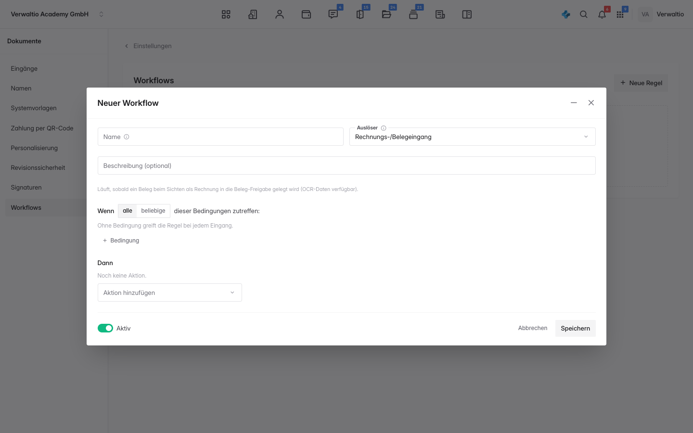693x433 pixels.
Task: Focus the Beschreibung (optional) field
Action: pos(346,166)
